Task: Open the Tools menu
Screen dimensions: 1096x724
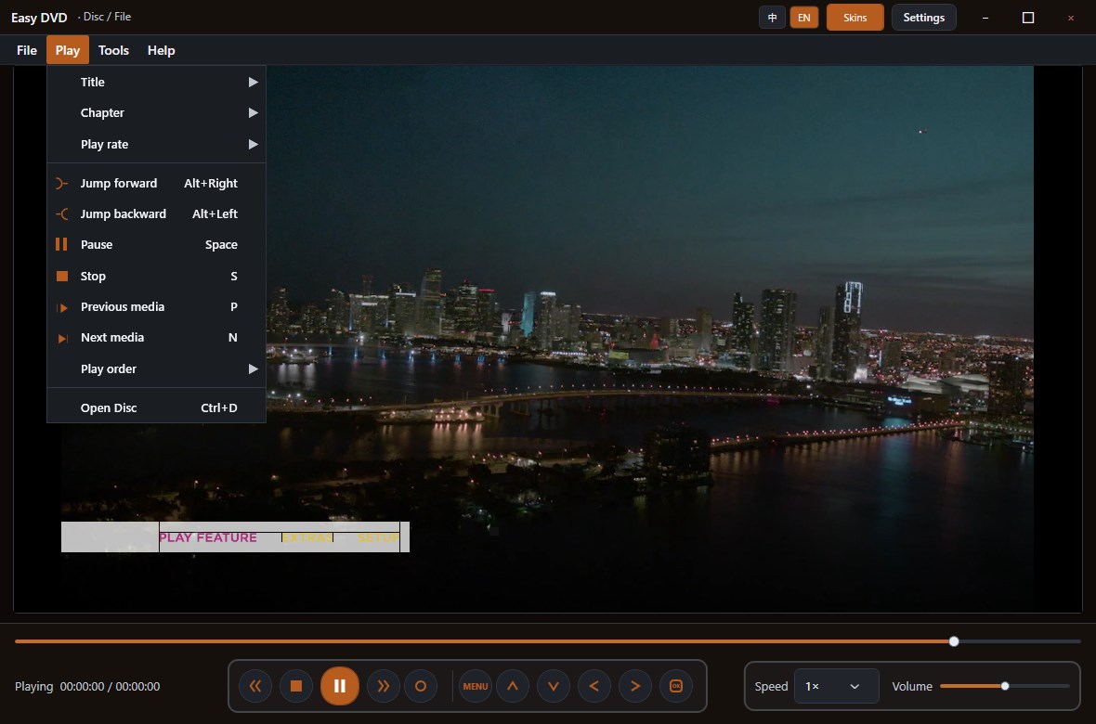Action: pos(113,50)
